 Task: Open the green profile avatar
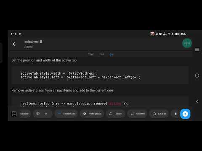(187, 43)
